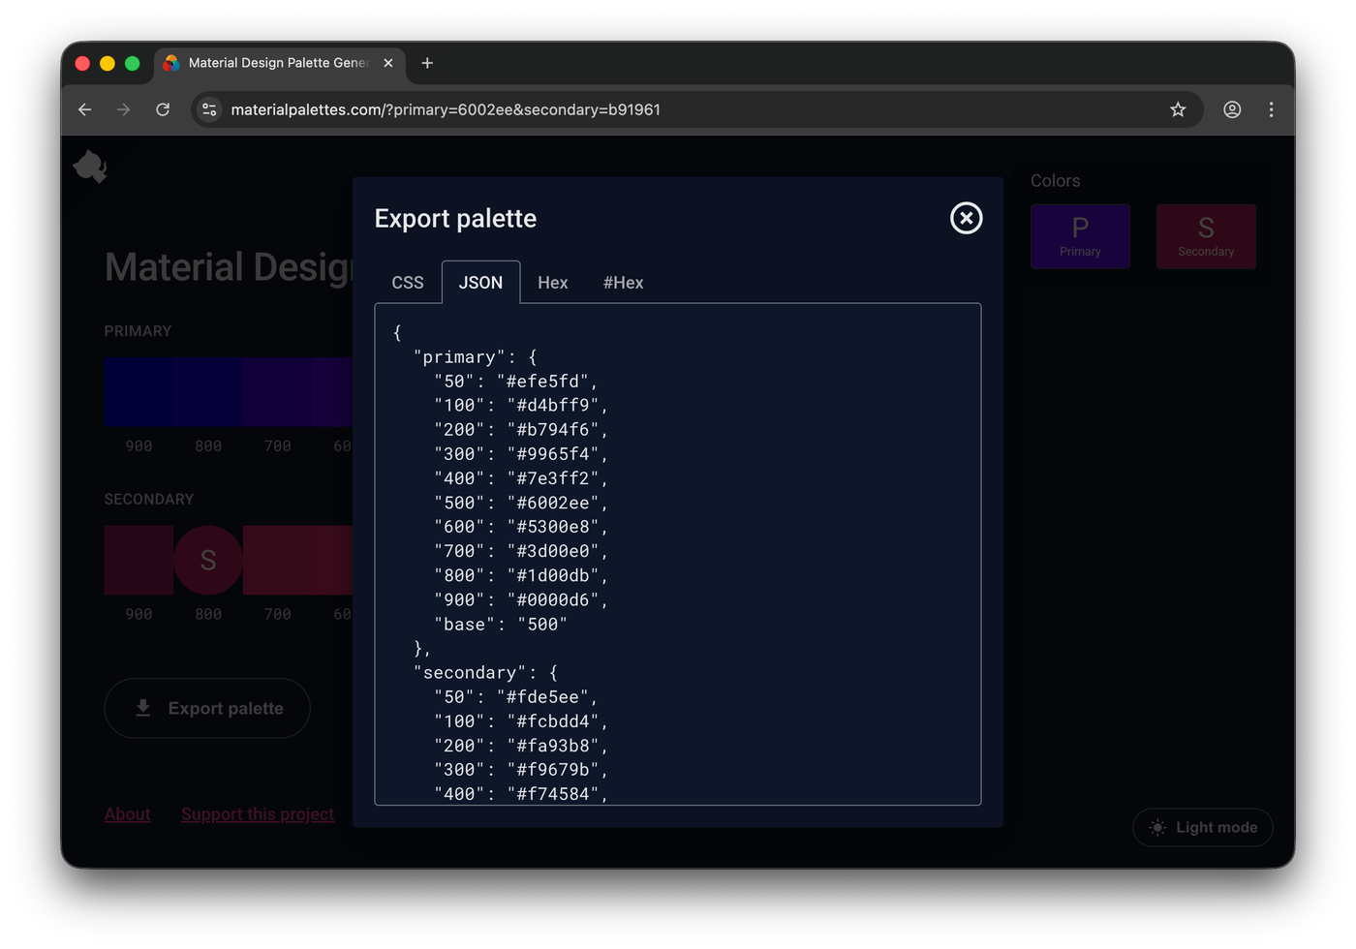Switch to the CSS export tab
This screenshot has height=949, width=1356.
click(408, 283)
